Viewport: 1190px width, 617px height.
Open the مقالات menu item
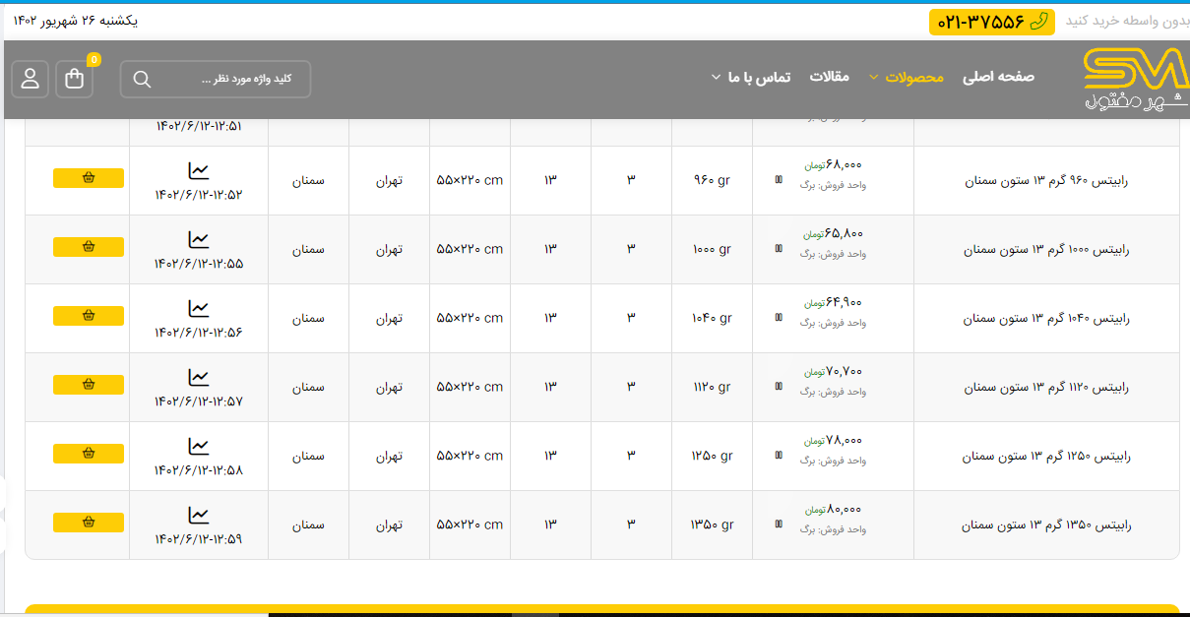point(829,77)
